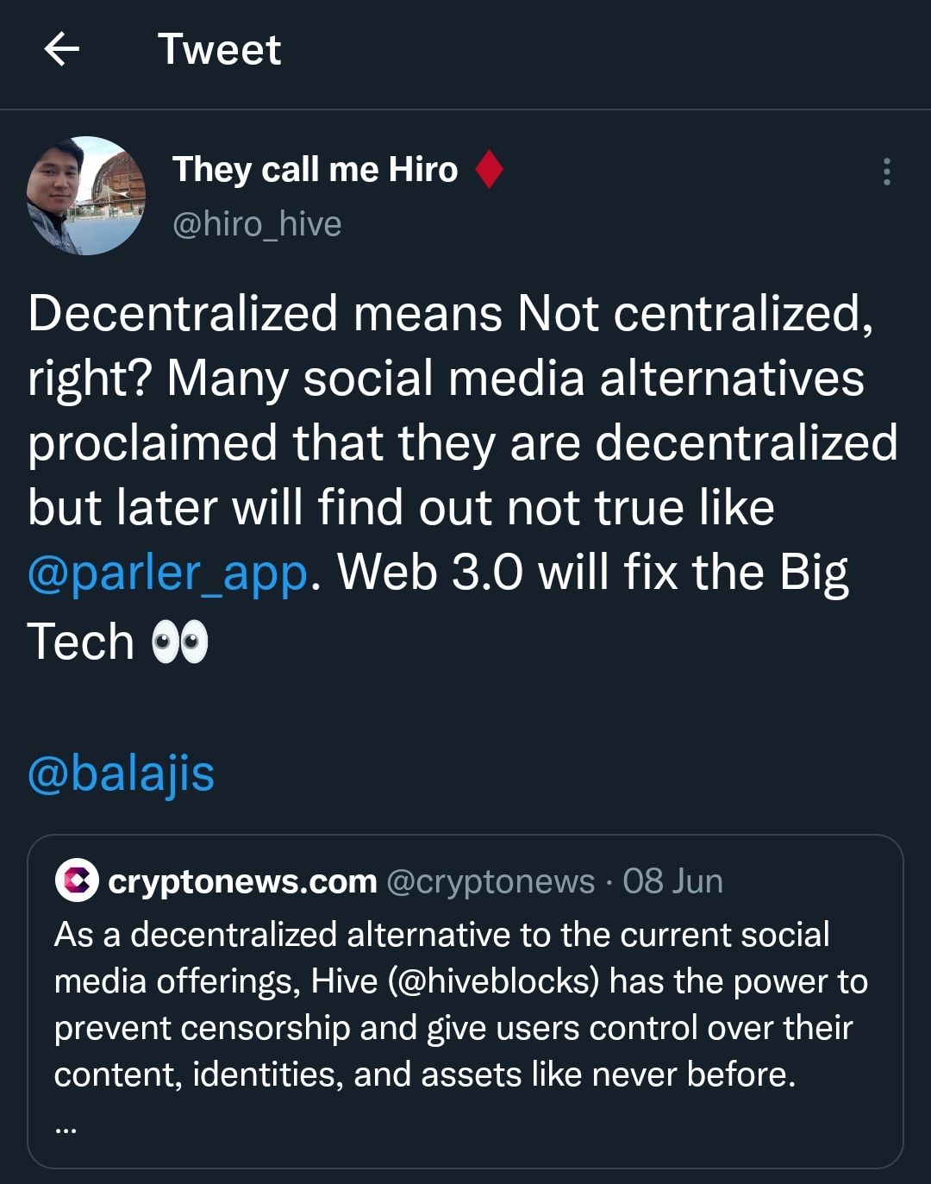931x1184 pixels.
Task: Open the quoted cryptonews tweet card
Action: (x=465, y=1001)
